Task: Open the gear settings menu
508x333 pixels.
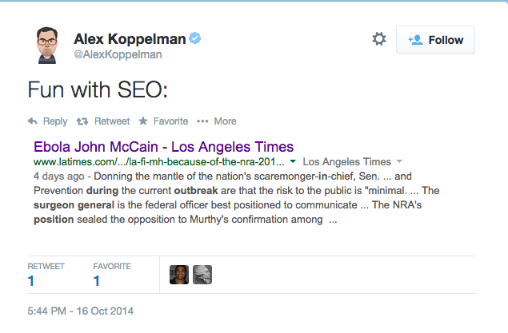Action: pos(379,39)
